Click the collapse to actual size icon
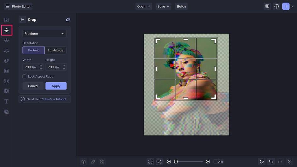This screenshot has width=297, height=167. 160,162
